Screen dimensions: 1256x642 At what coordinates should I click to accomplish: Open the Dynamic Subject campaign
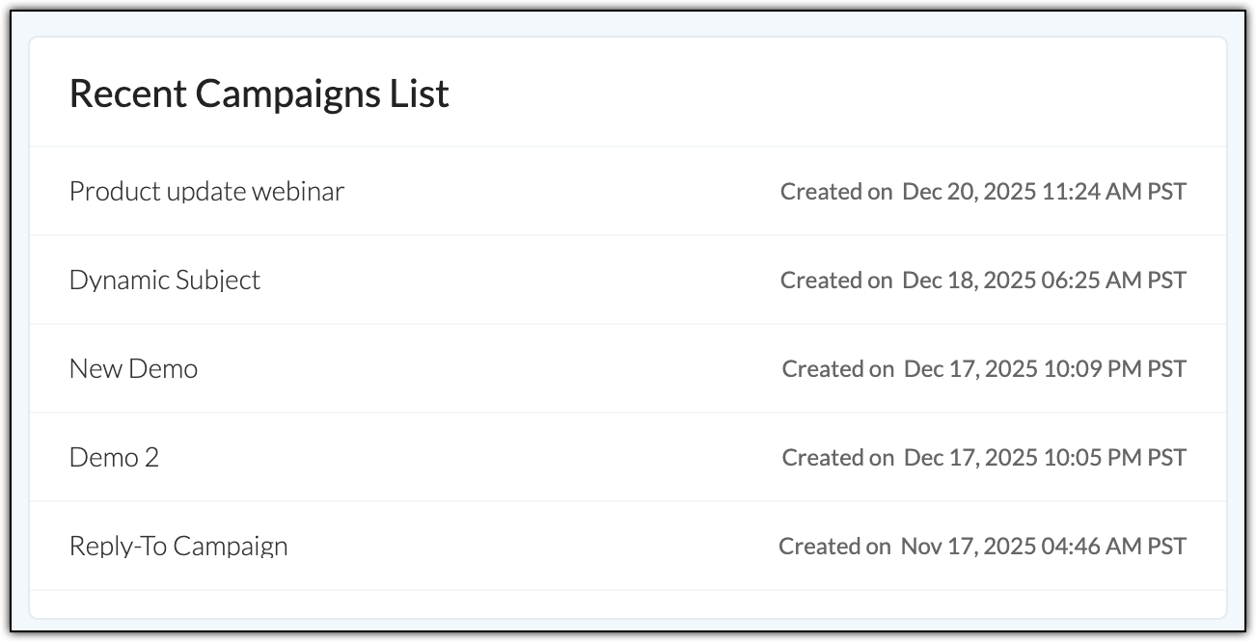coord(165,281)
